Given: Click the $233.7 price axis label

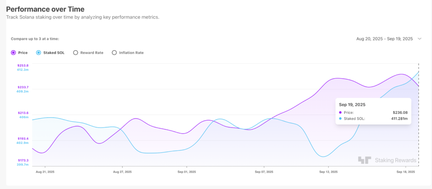Looking at the screenshot, I should [23, 87].
